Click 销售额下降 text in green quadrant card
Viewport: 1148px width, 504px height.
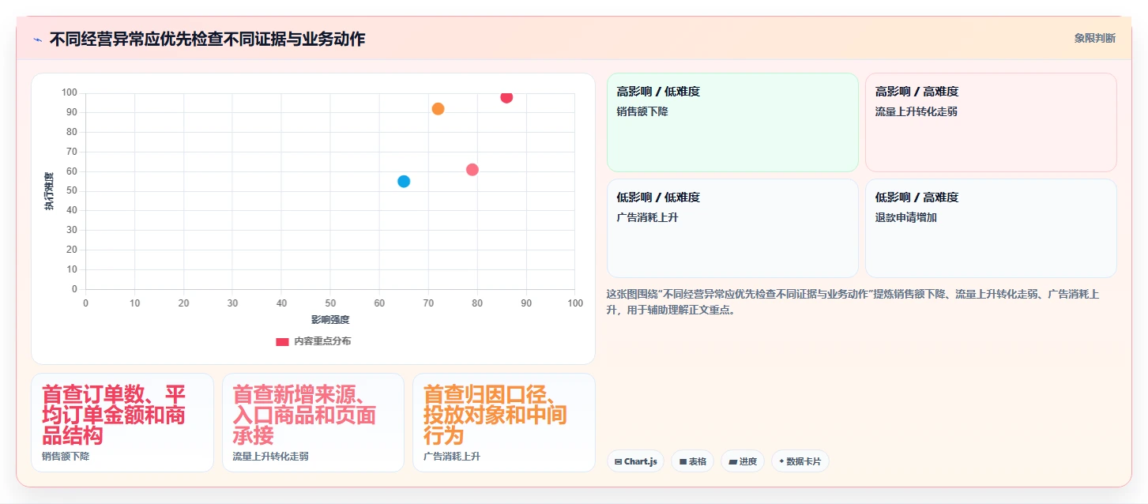click(x=642, y=111)
